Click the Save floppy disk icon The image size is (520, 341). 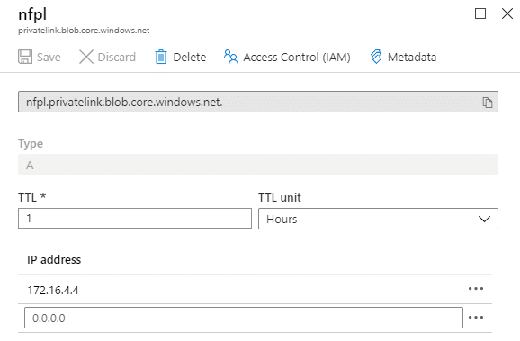[x=25, y=57]
